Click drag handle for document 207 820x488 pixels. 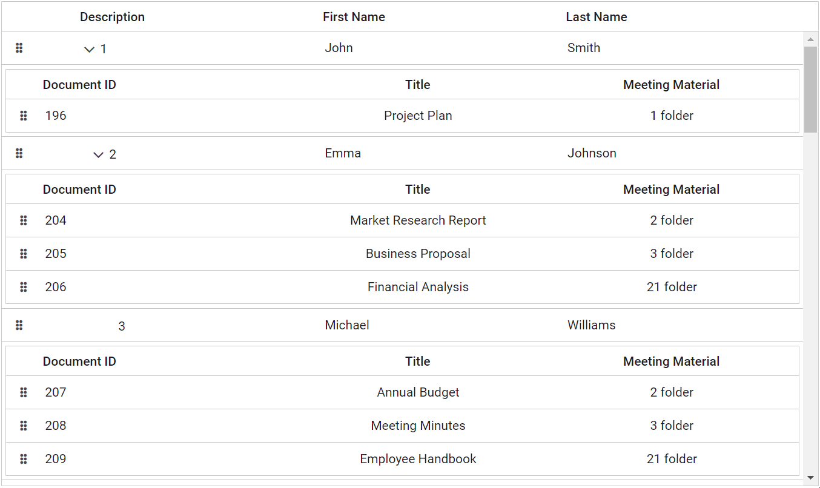[x=24, y=392]
